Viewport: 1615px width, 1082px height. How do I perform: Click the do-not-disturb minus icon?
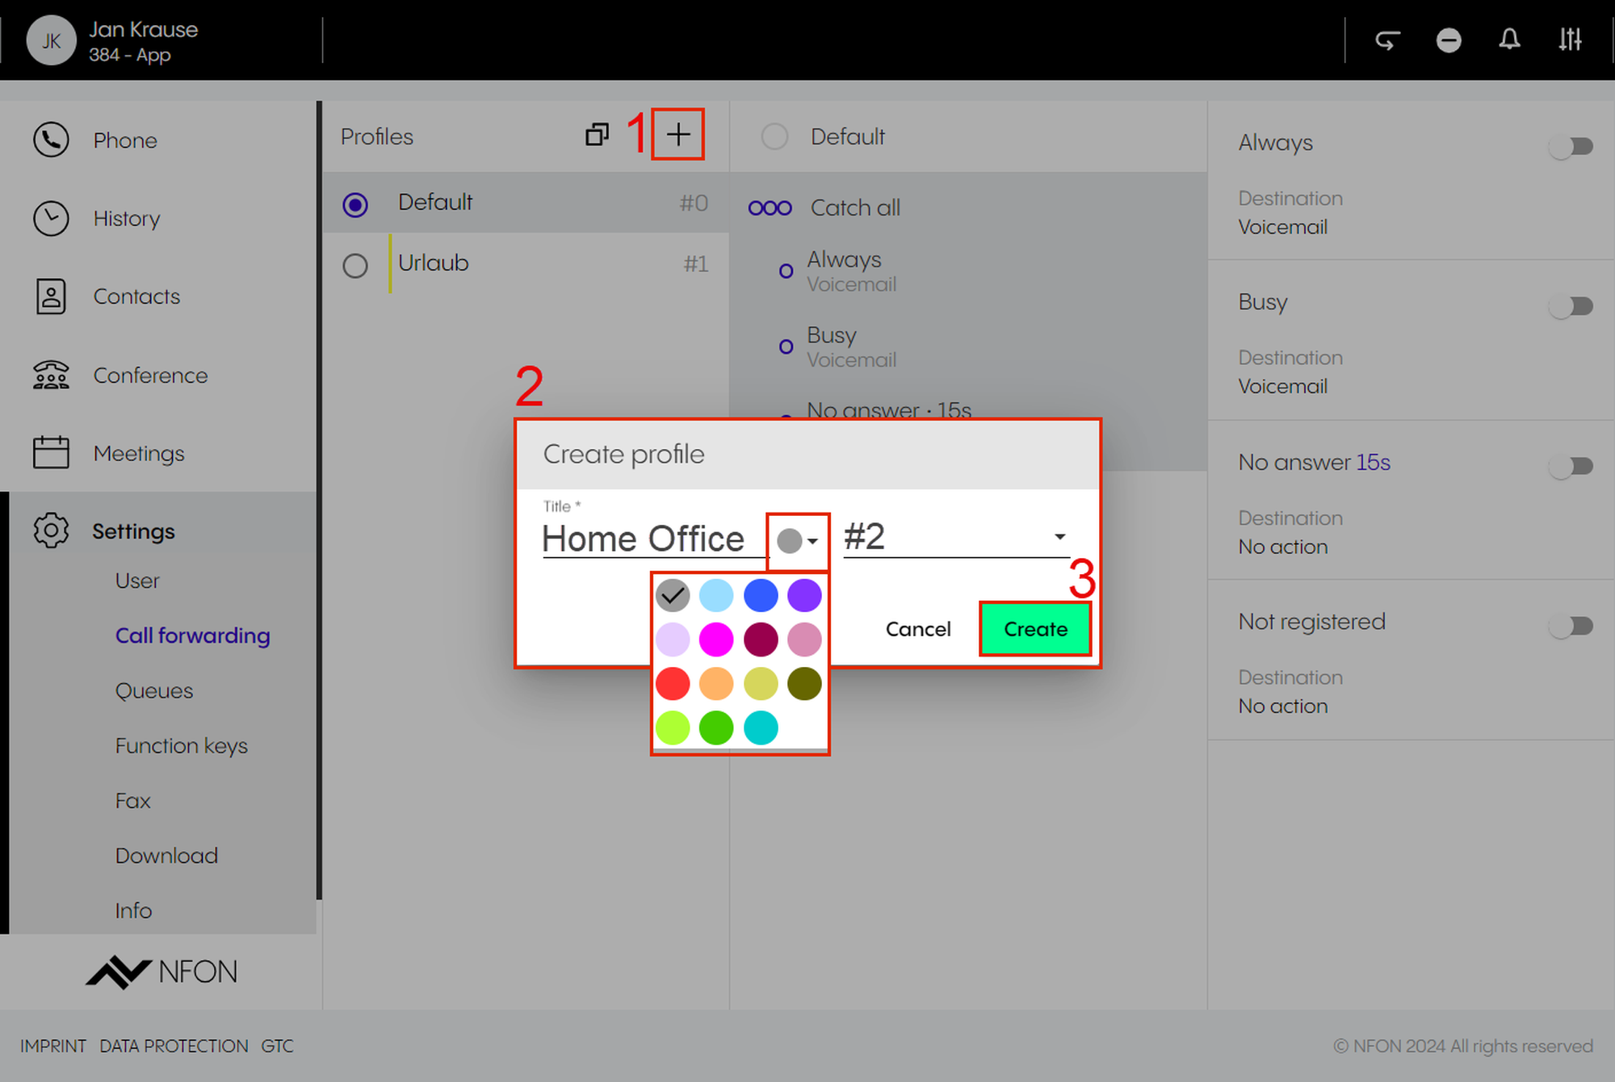click(1449, 40)
